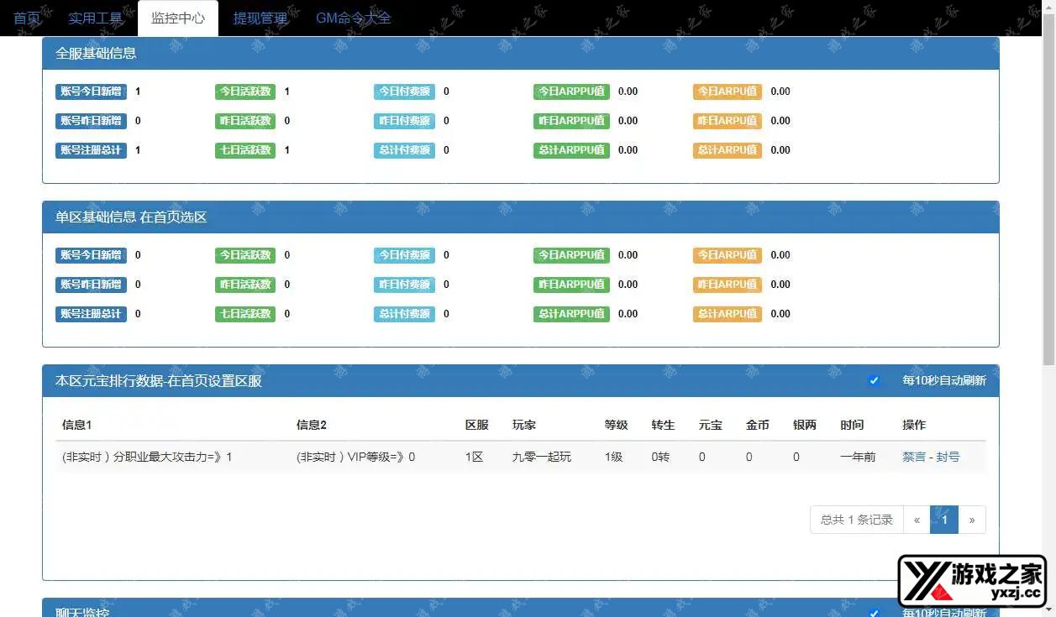Click the 游戏之家 yxzj.cc logo

[971, 581]
